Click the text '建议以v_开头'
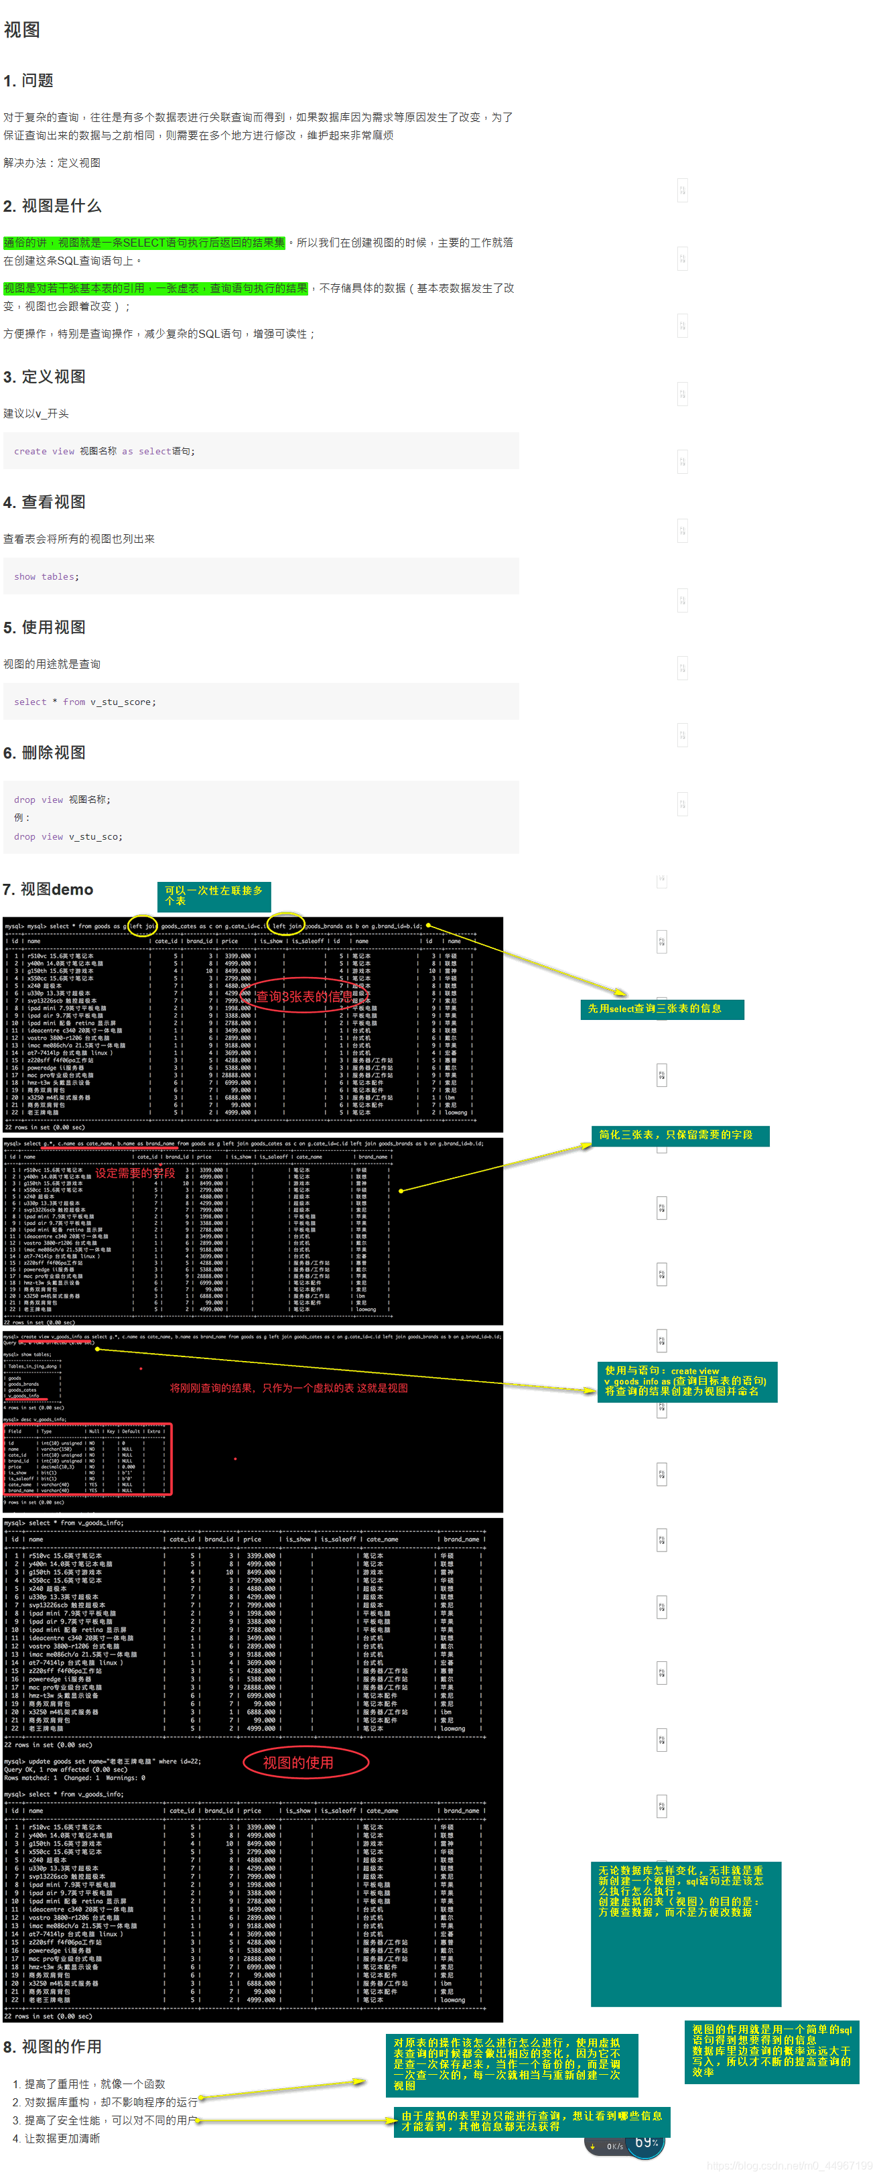This screenshot has height=2178, width=879. click(36, 413)
